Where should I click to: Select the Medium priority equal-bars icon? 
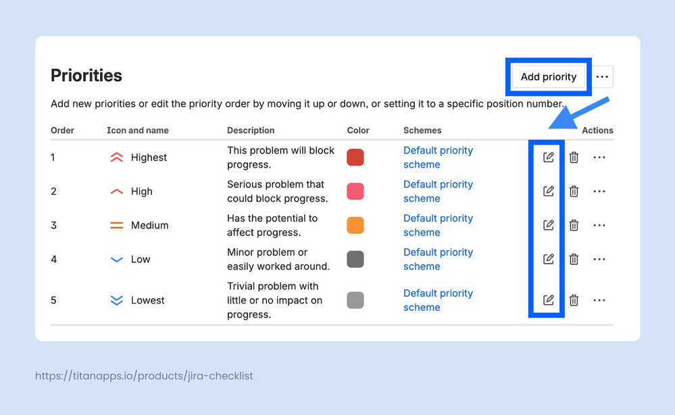(x=116, y=225)
